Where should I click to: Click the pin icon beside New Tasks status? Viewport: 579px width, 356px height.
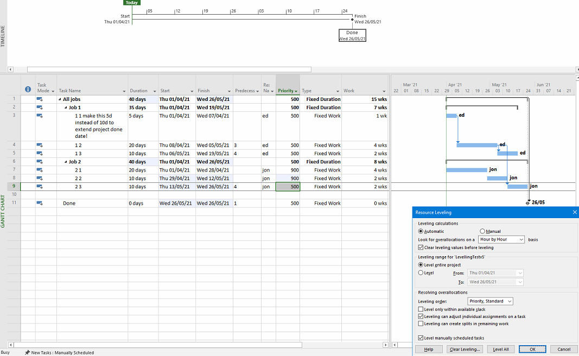click(27, 353)
